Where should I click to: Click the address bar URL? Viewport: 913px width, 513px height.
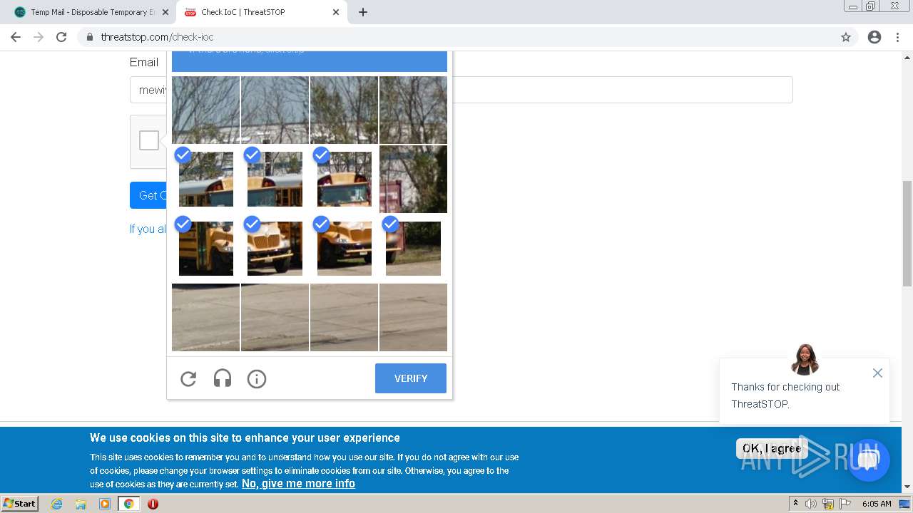coord(157,37)
